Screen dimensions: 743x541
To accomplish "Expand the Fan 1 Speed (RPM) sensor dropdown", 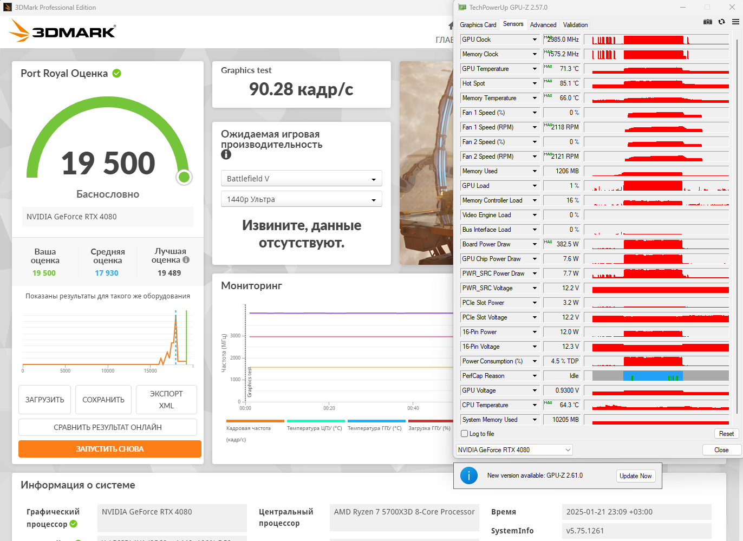I will [535, 127].
